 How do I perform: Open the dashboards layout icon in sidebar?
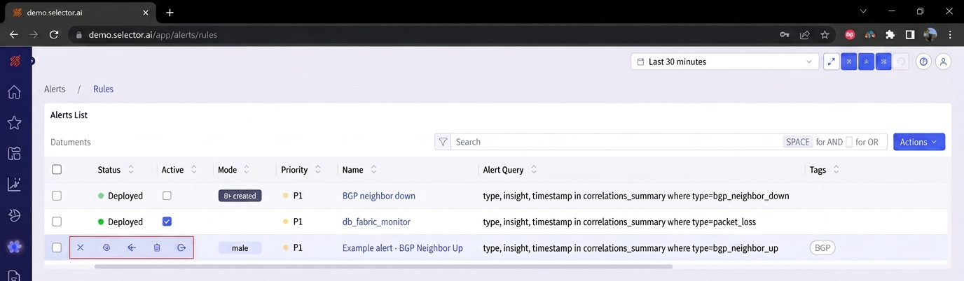coord(14,154)
